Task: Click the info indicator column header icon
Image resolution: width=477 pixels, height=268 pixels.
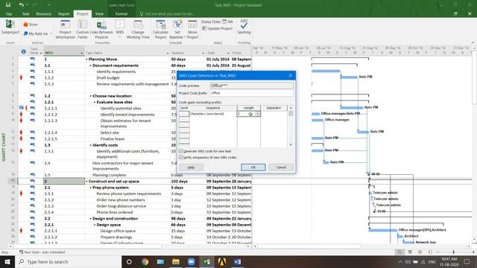Action: click(x=23, y=51)
